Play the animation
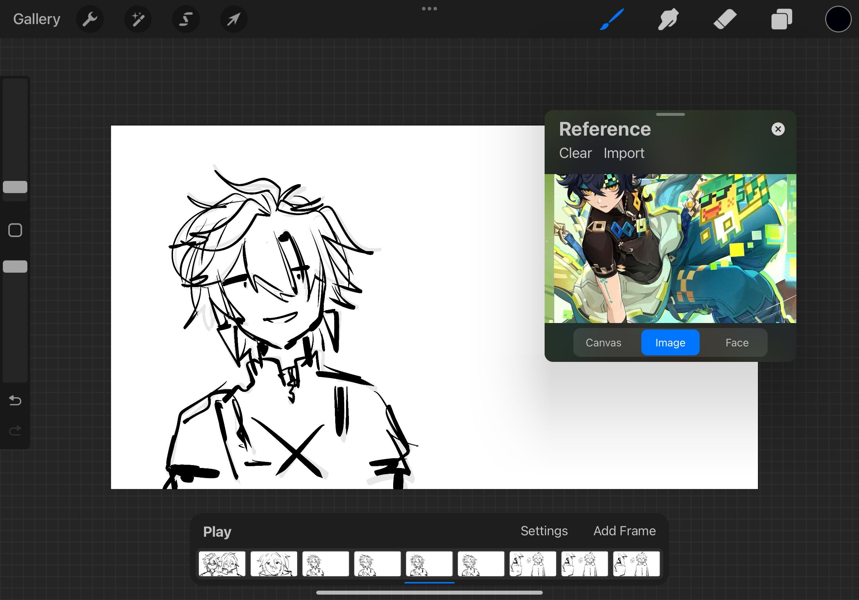This screenshot has height=600, width=859. pyautogui.click(x=217, y=531)
